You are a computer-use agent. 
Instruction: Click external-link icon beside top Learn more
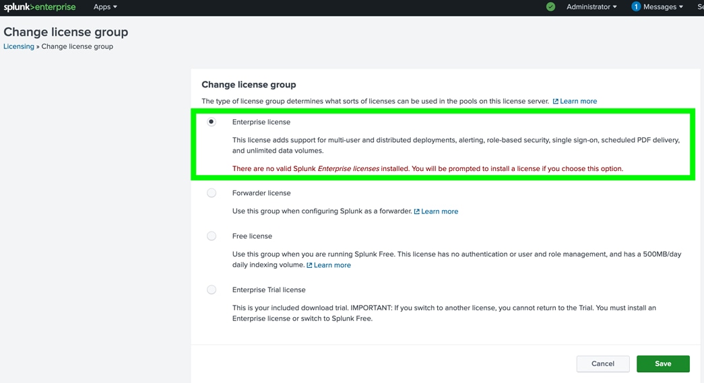pos(555,102)
